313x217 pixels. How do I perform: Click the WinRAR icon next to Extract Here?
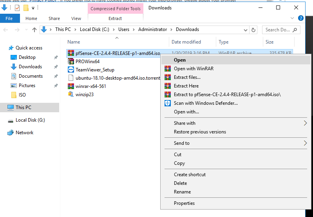[168, 86]
